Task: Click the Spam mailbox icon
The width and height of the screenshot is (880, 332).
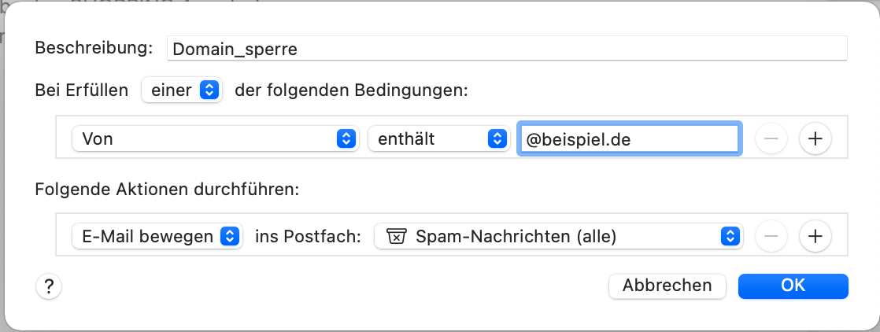Action: pyautogui.click(x=396, y=236)
